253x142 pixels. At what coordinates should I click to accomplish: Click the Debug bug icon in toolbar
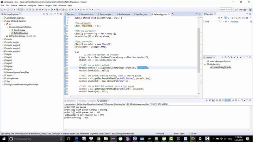(x=46, y=9)
